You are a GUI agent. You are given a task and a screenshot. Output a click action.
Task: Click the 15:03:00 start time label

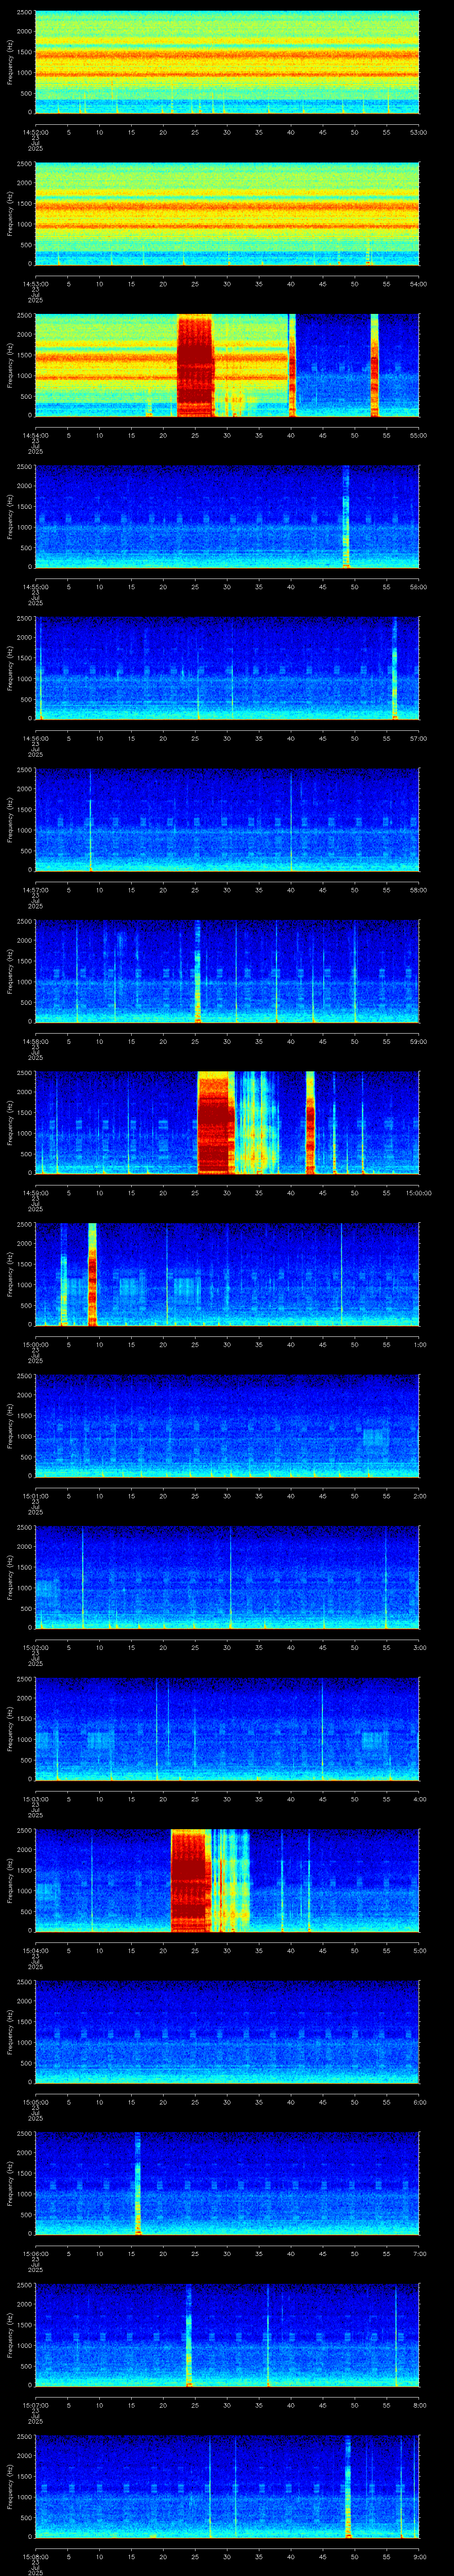tap(35, 1799)
